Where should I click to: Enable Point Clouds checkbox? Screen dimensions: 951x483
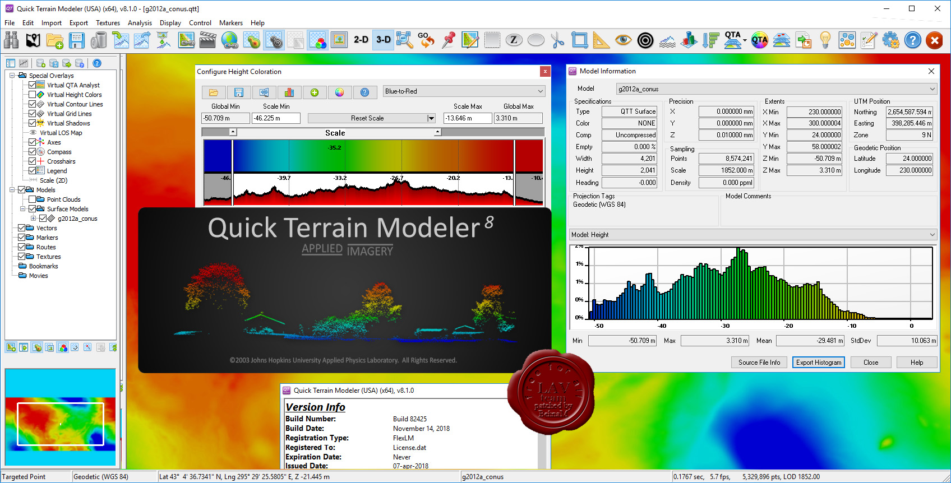coord(33,199)
